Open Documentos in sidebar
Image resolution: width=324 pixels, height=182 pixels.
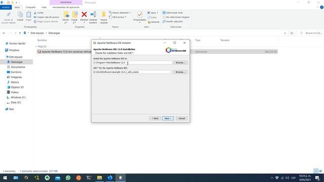tap(16, 67)
